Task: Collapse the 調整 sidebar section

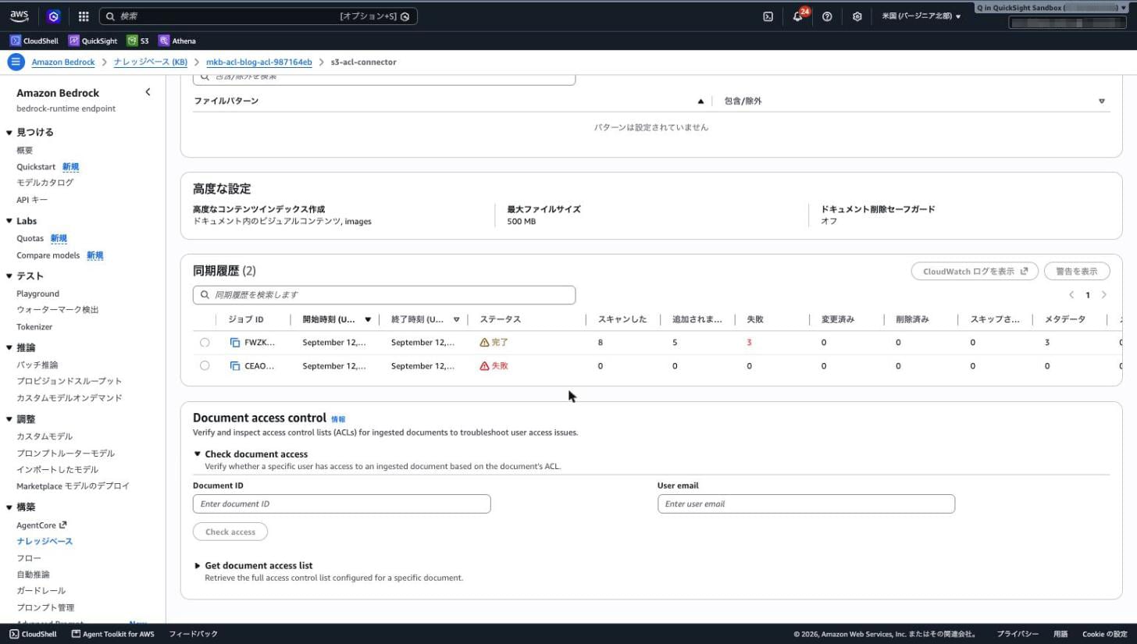Action: click(x=9, y=419)
